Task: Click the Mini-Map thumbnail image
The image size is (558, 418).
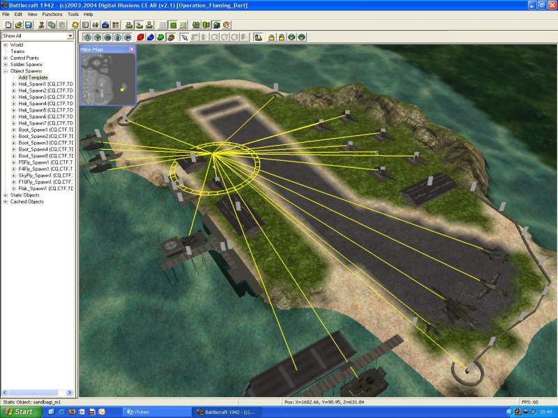Action: [107, 79]
